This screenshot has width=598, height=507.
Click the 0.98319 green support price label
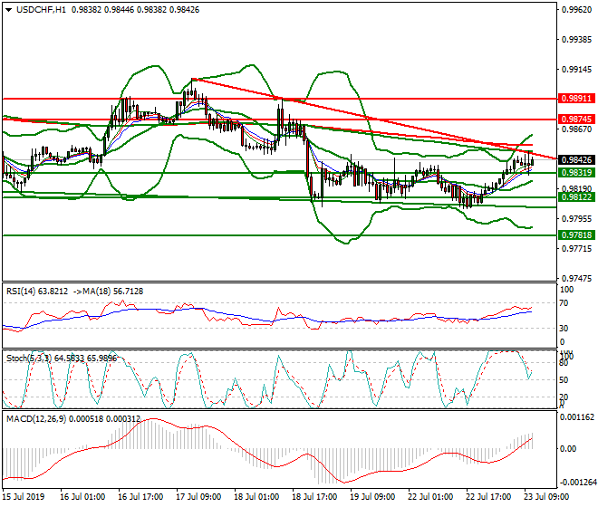(x=576, y=173)
